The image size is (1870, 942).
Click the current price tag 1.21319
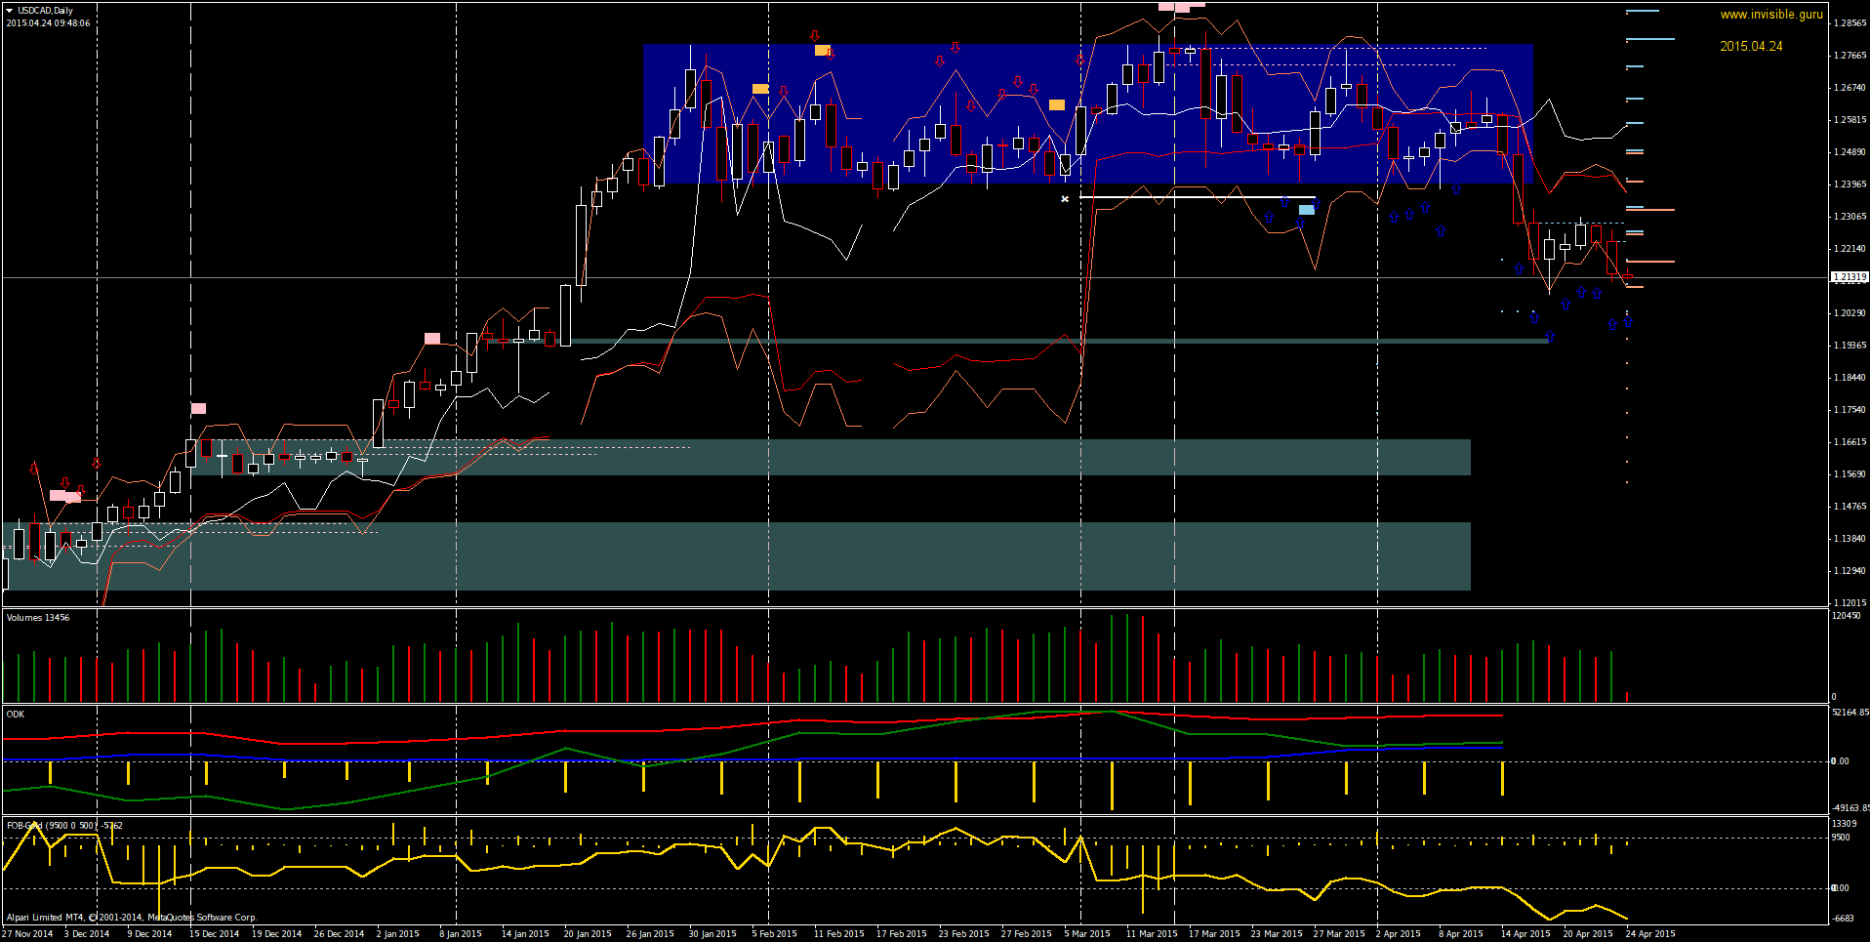(x=1850, y=277)
